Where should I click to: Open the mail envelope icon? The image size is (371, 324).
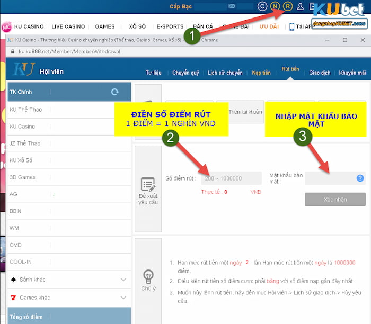click(x=232, y=6)
